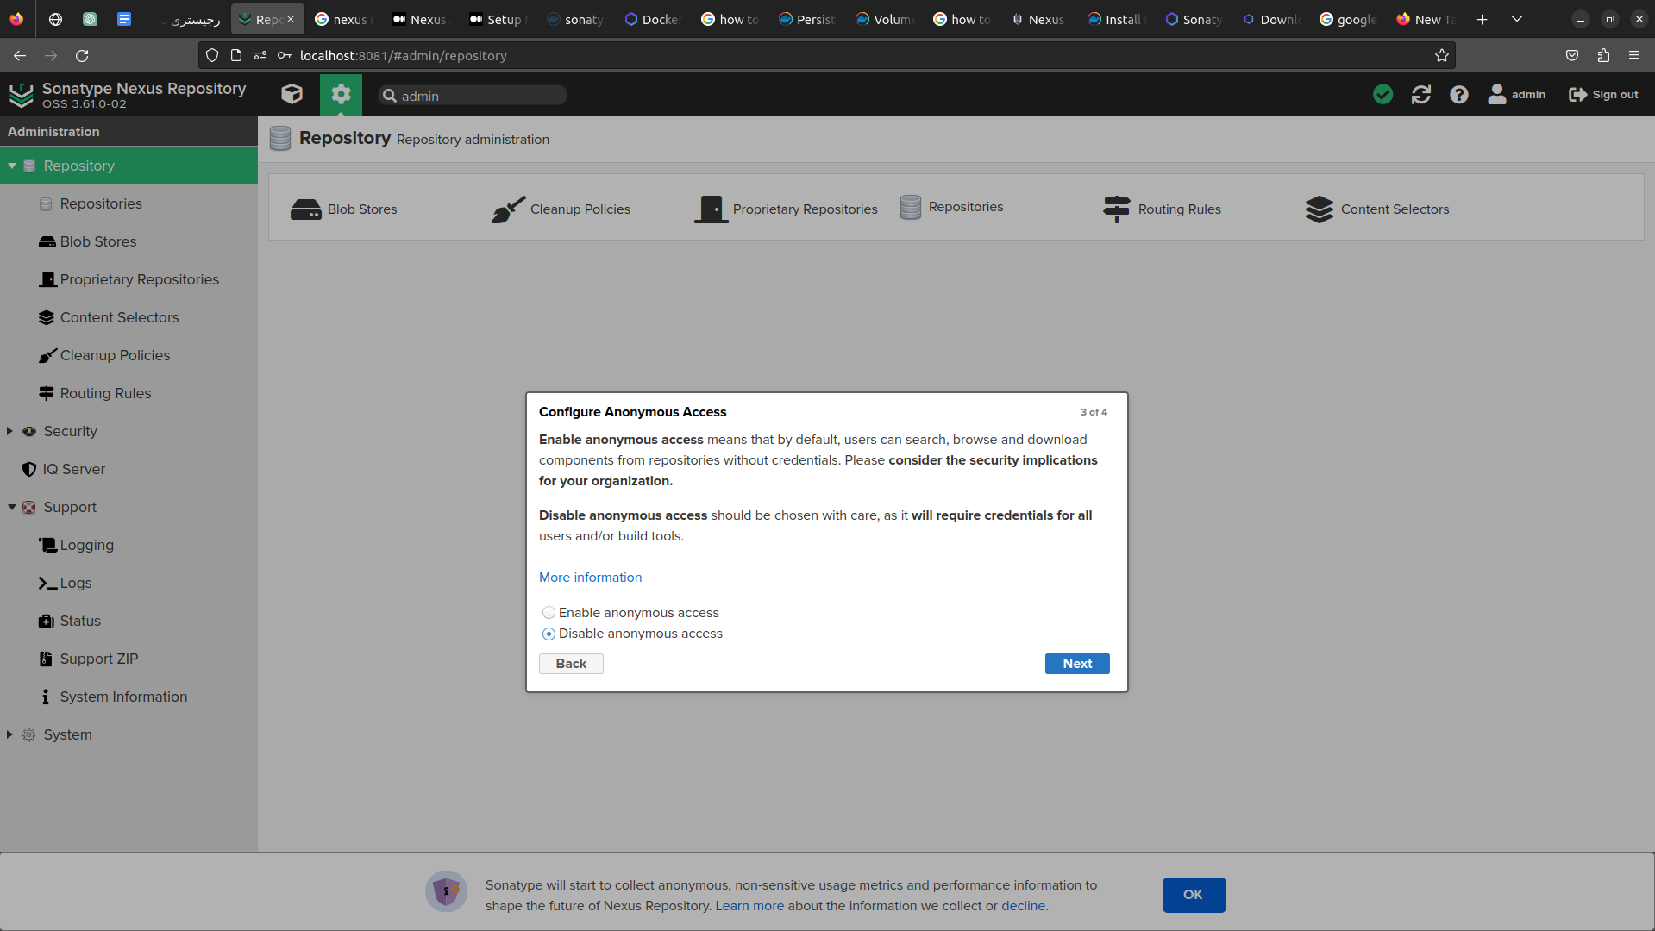Open the Browse server contents cube icon
Screen dimensions: 1655x931
[x=292, y=94]
